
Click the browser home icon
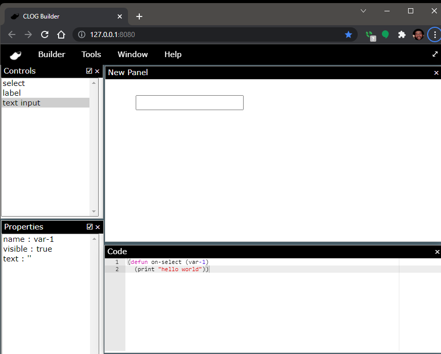pyautogui.click(x=61, y=34)
